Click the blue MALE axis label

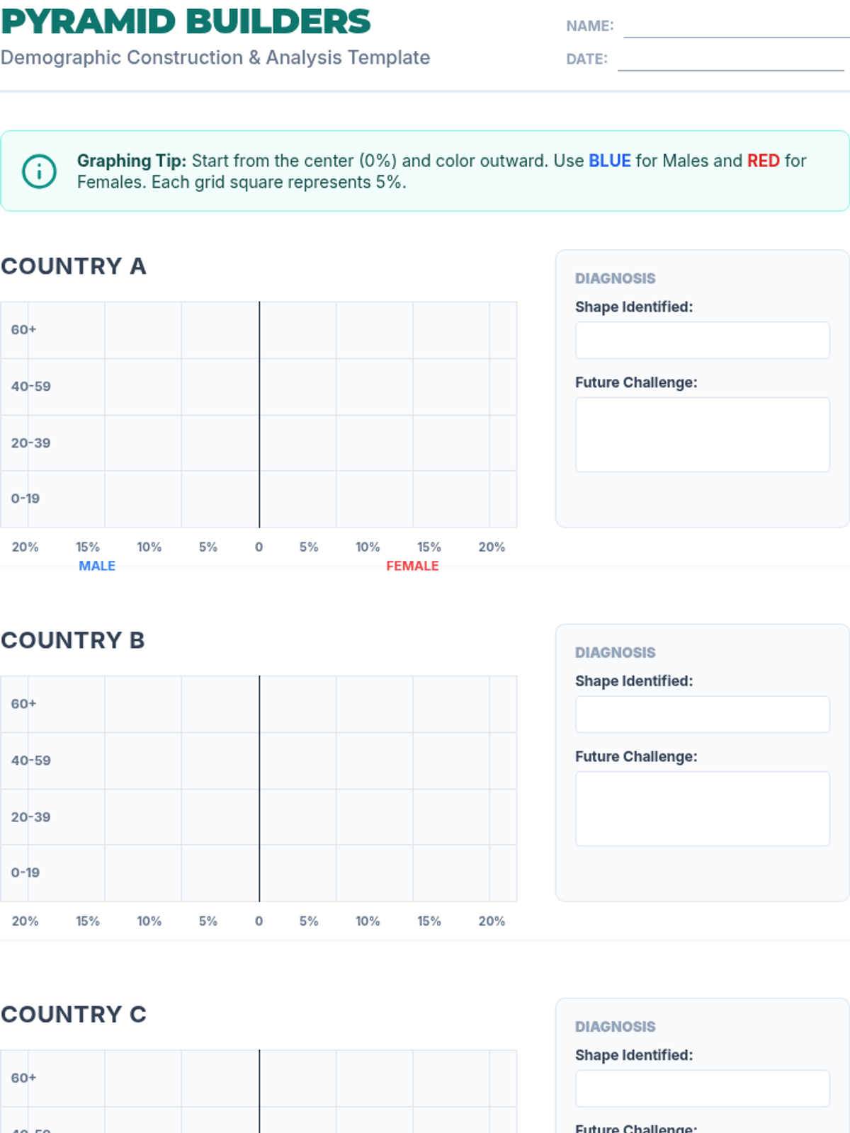coord(97,566)
